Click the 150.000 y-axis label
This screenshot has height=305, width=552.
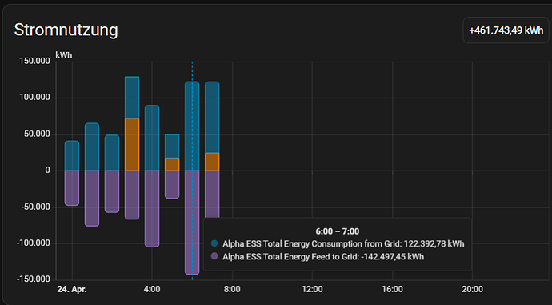pyautogui.click(x=35, y=62)
